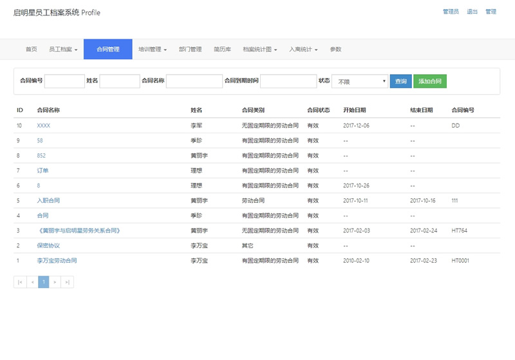
Task: Click the 退出 logout link
Action: [472, 12]
